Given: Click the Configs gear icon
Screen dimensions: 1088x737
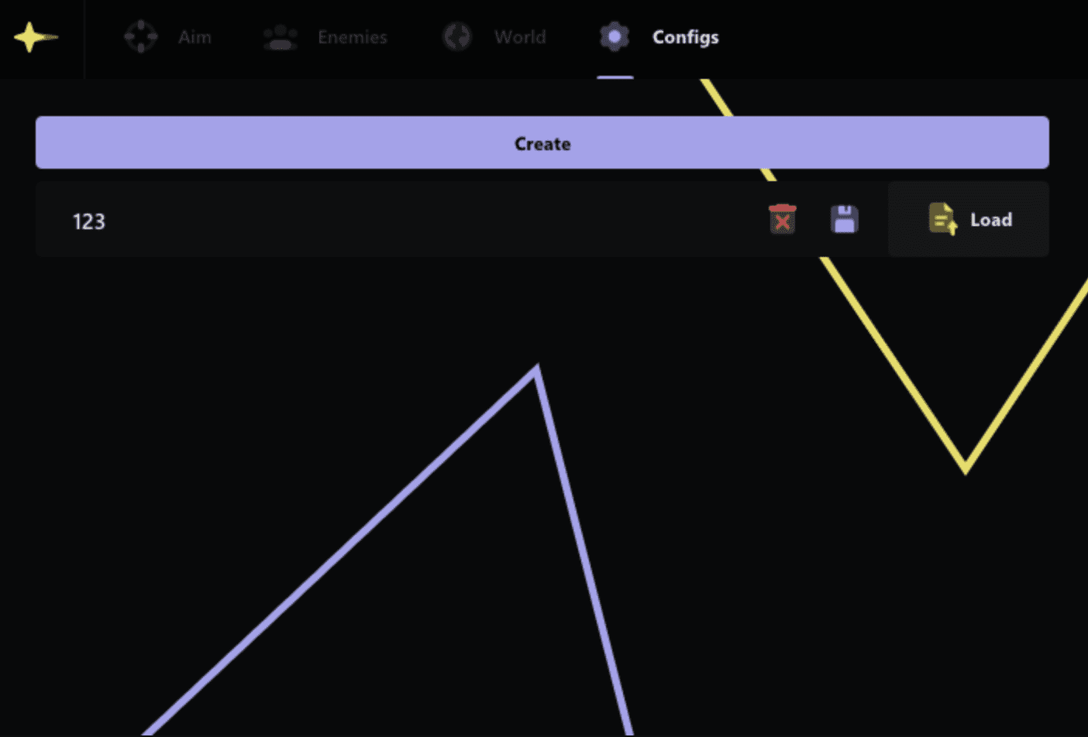Looking at the screenshot, I should [x=615, y=37].
